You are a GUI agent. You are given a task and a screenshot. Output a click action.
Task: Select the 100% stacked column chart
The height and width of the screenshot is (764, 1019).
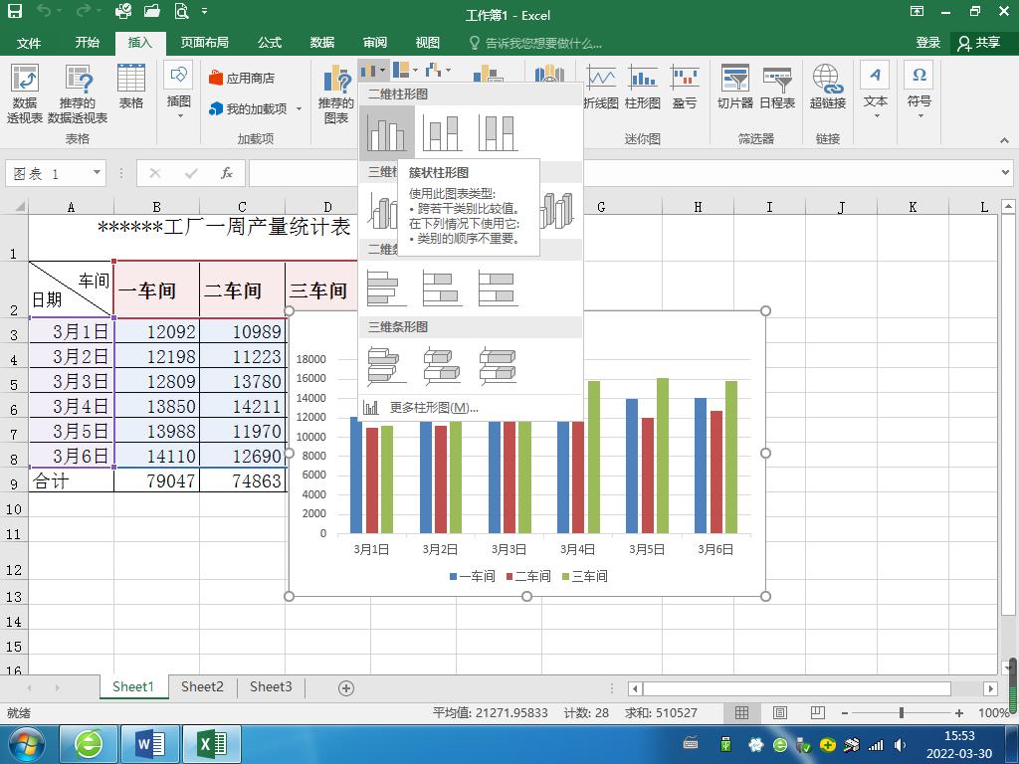pos(496,130)
